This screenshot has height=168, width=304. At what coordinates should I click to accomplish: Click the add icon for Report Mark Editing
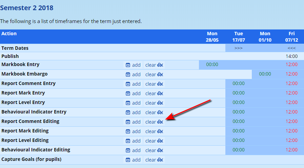(x=128, y=131)
